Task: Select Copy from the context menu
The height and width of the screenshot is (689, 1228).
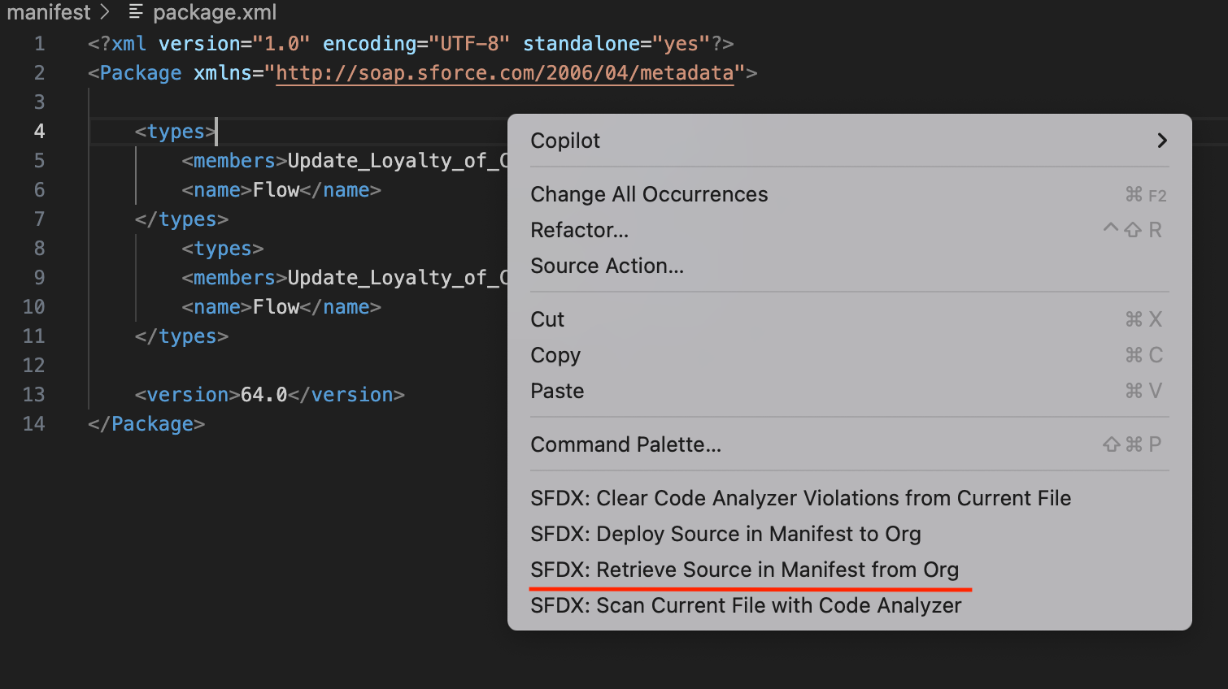Action: coord(555,355)
